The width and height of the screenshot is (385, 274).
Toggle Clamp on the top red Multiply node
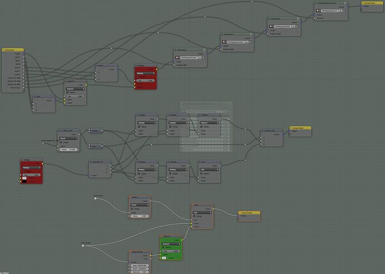tap(139, 77)
